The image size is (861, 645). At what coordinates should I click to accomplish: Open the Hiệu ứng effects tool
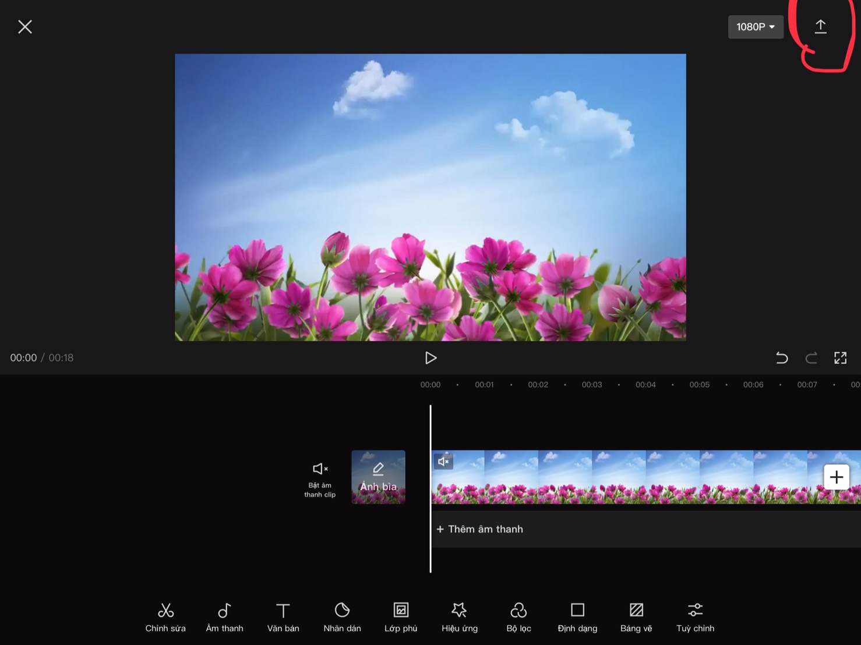(x=460, y=617)
